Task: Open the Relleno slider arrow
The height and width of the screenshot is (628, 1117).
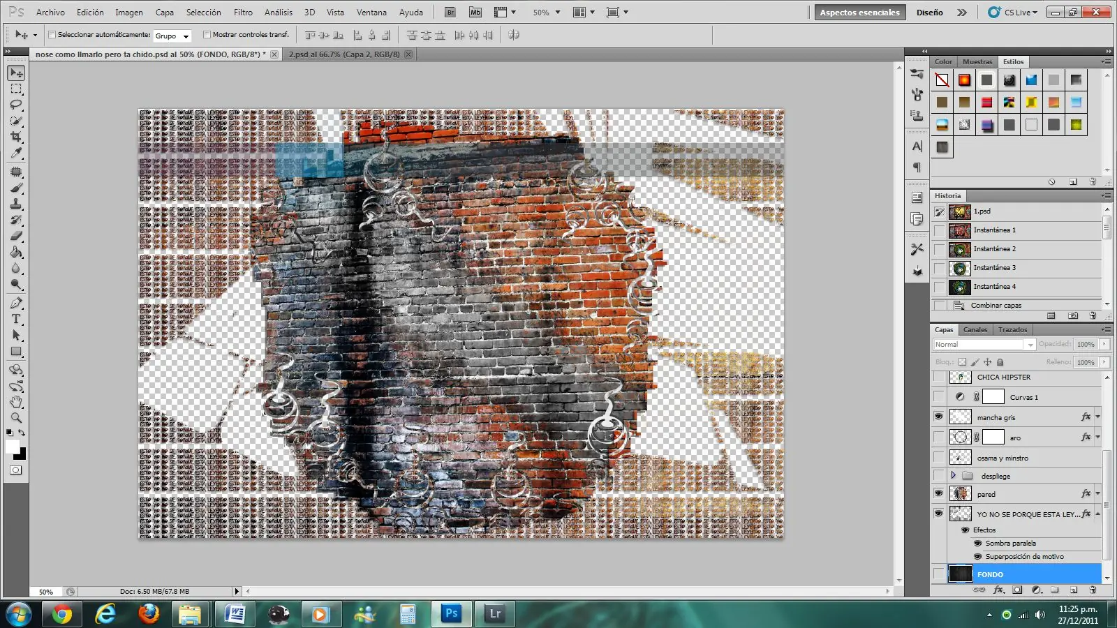Action: point(1104,361)
